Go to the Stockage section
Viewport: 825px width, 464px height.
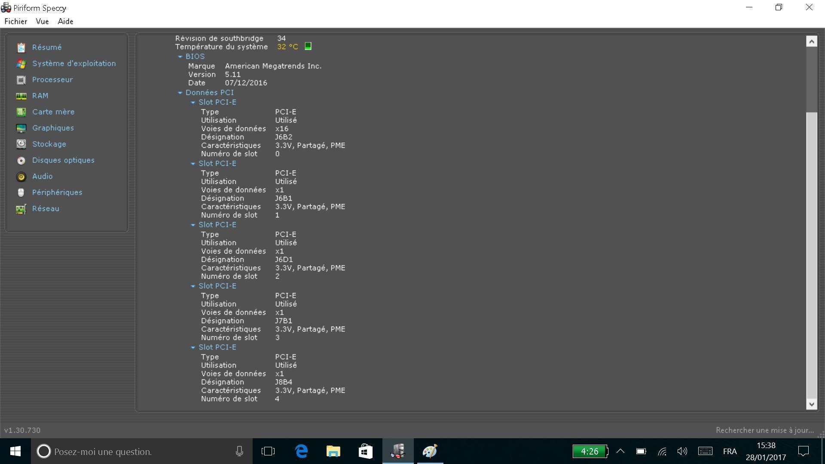click(x=49, y=144)
